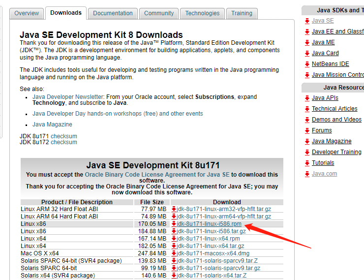
Task: Click the red arrow icon beside Java APIs
Action: 307,98
